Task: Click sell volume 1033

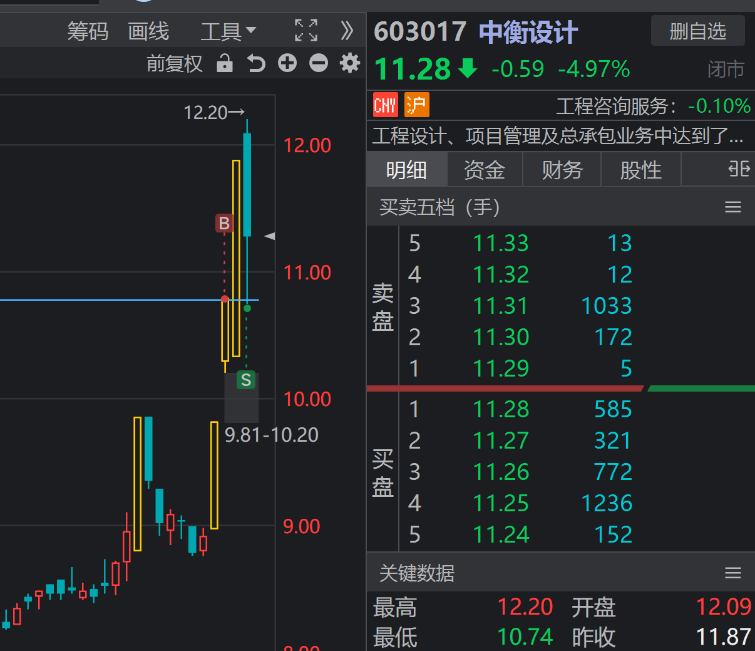Action: [607, 306]
